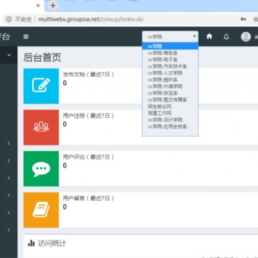Click the 0 count under 用户评论

point(64,165)
